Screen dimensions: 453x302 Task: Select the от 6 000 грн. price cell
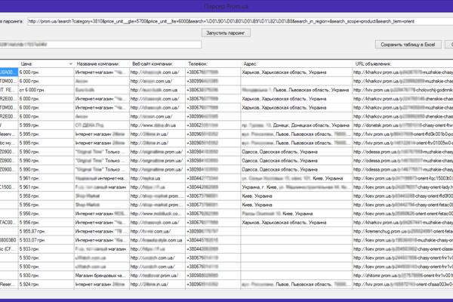(x=46, y=90)
